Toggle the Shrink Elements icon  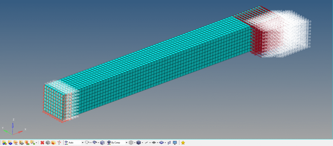(x=169, y=143)
